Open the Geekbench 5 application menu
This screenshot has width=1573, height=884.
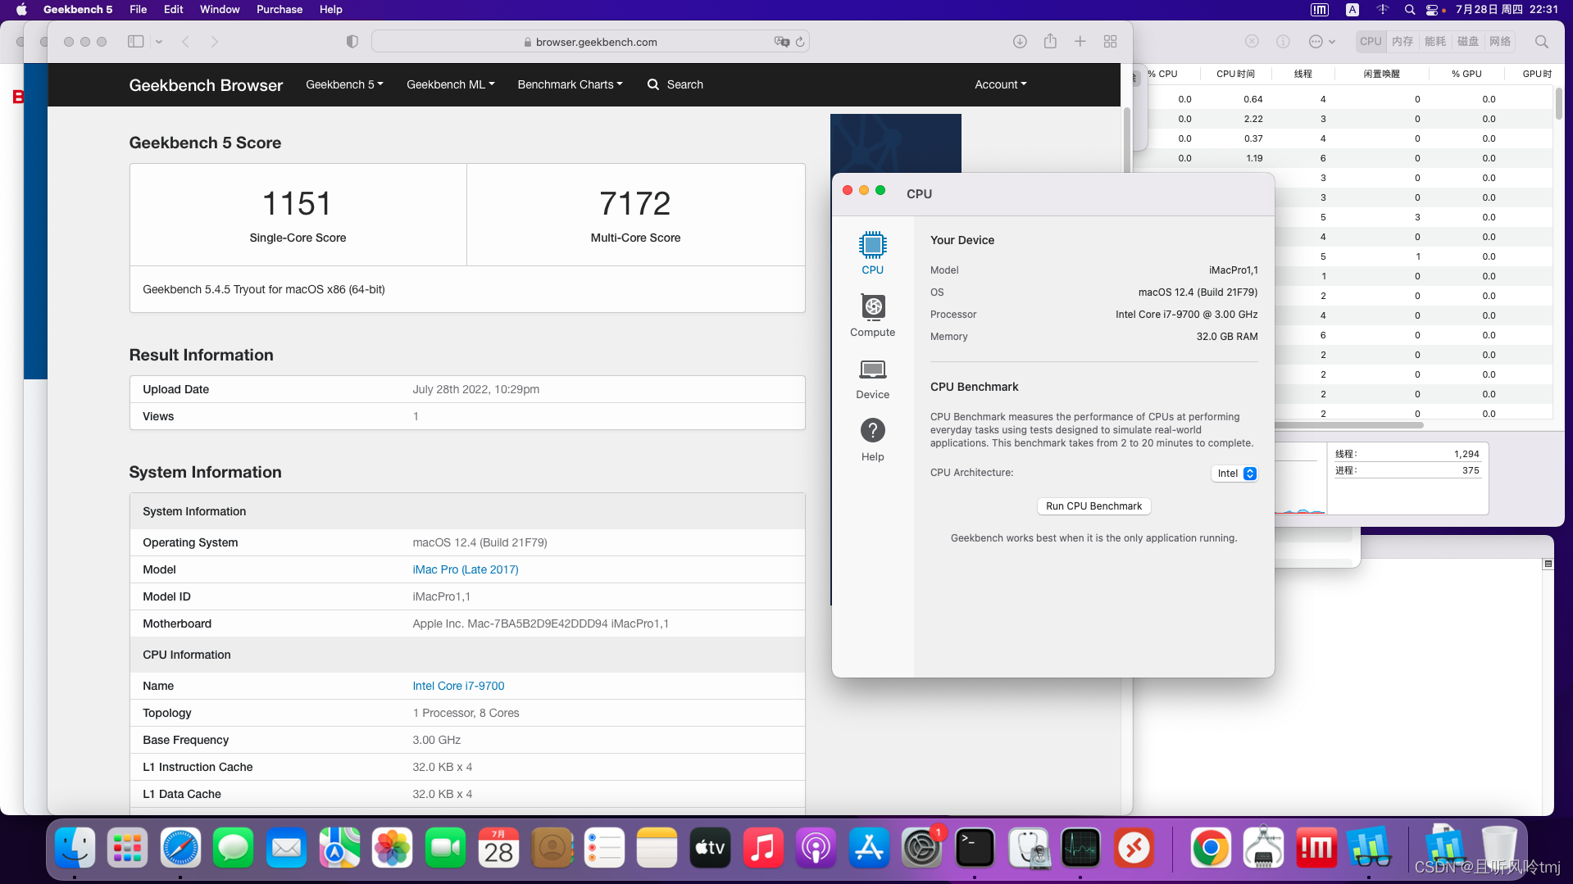pos(78,10)
